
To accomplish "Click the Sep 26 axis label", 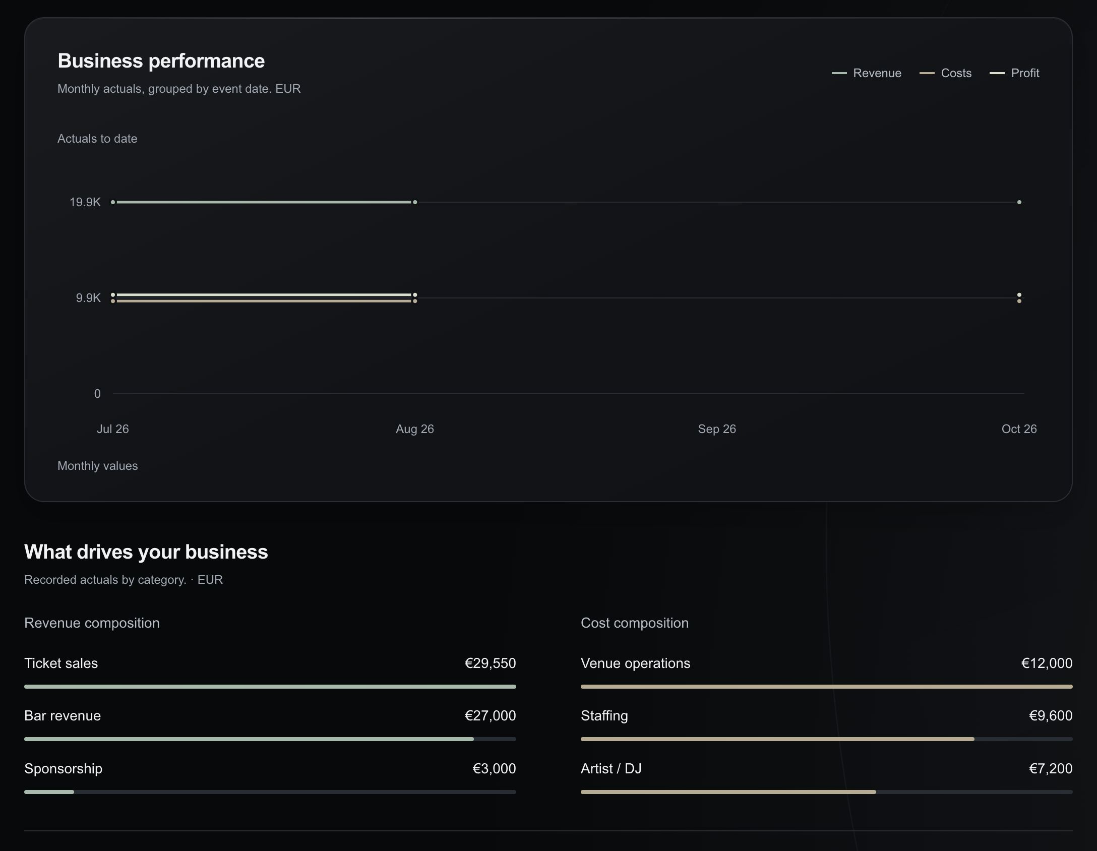I will 717,429.
